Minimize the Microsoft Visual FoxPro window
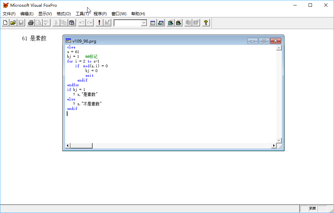The width and height of the screenshot is (334, 213). tap(295, 5)
